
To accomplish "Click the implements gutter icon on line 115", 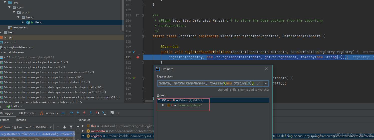I will 134,78.
